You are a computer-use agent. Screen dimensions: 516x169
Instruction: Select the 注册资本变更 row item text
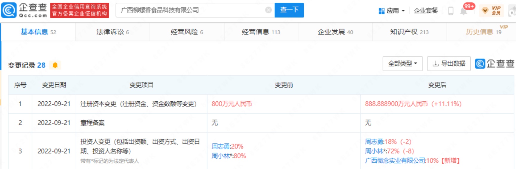(138, 104)
